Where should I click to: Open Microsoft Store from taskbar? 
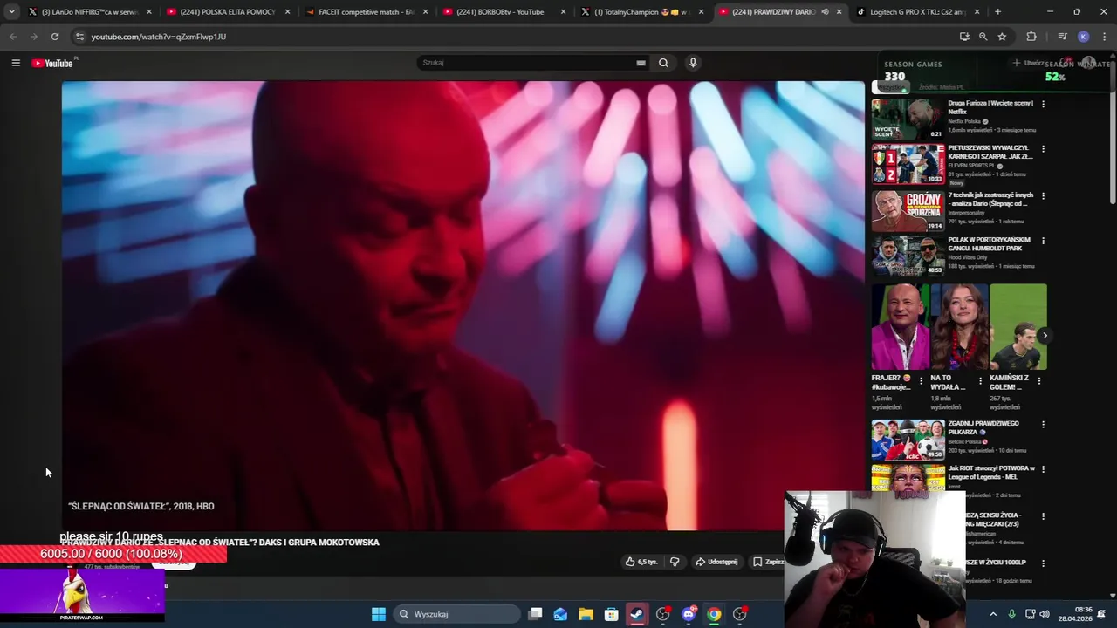pyautogui.click(x=611, y=614)
